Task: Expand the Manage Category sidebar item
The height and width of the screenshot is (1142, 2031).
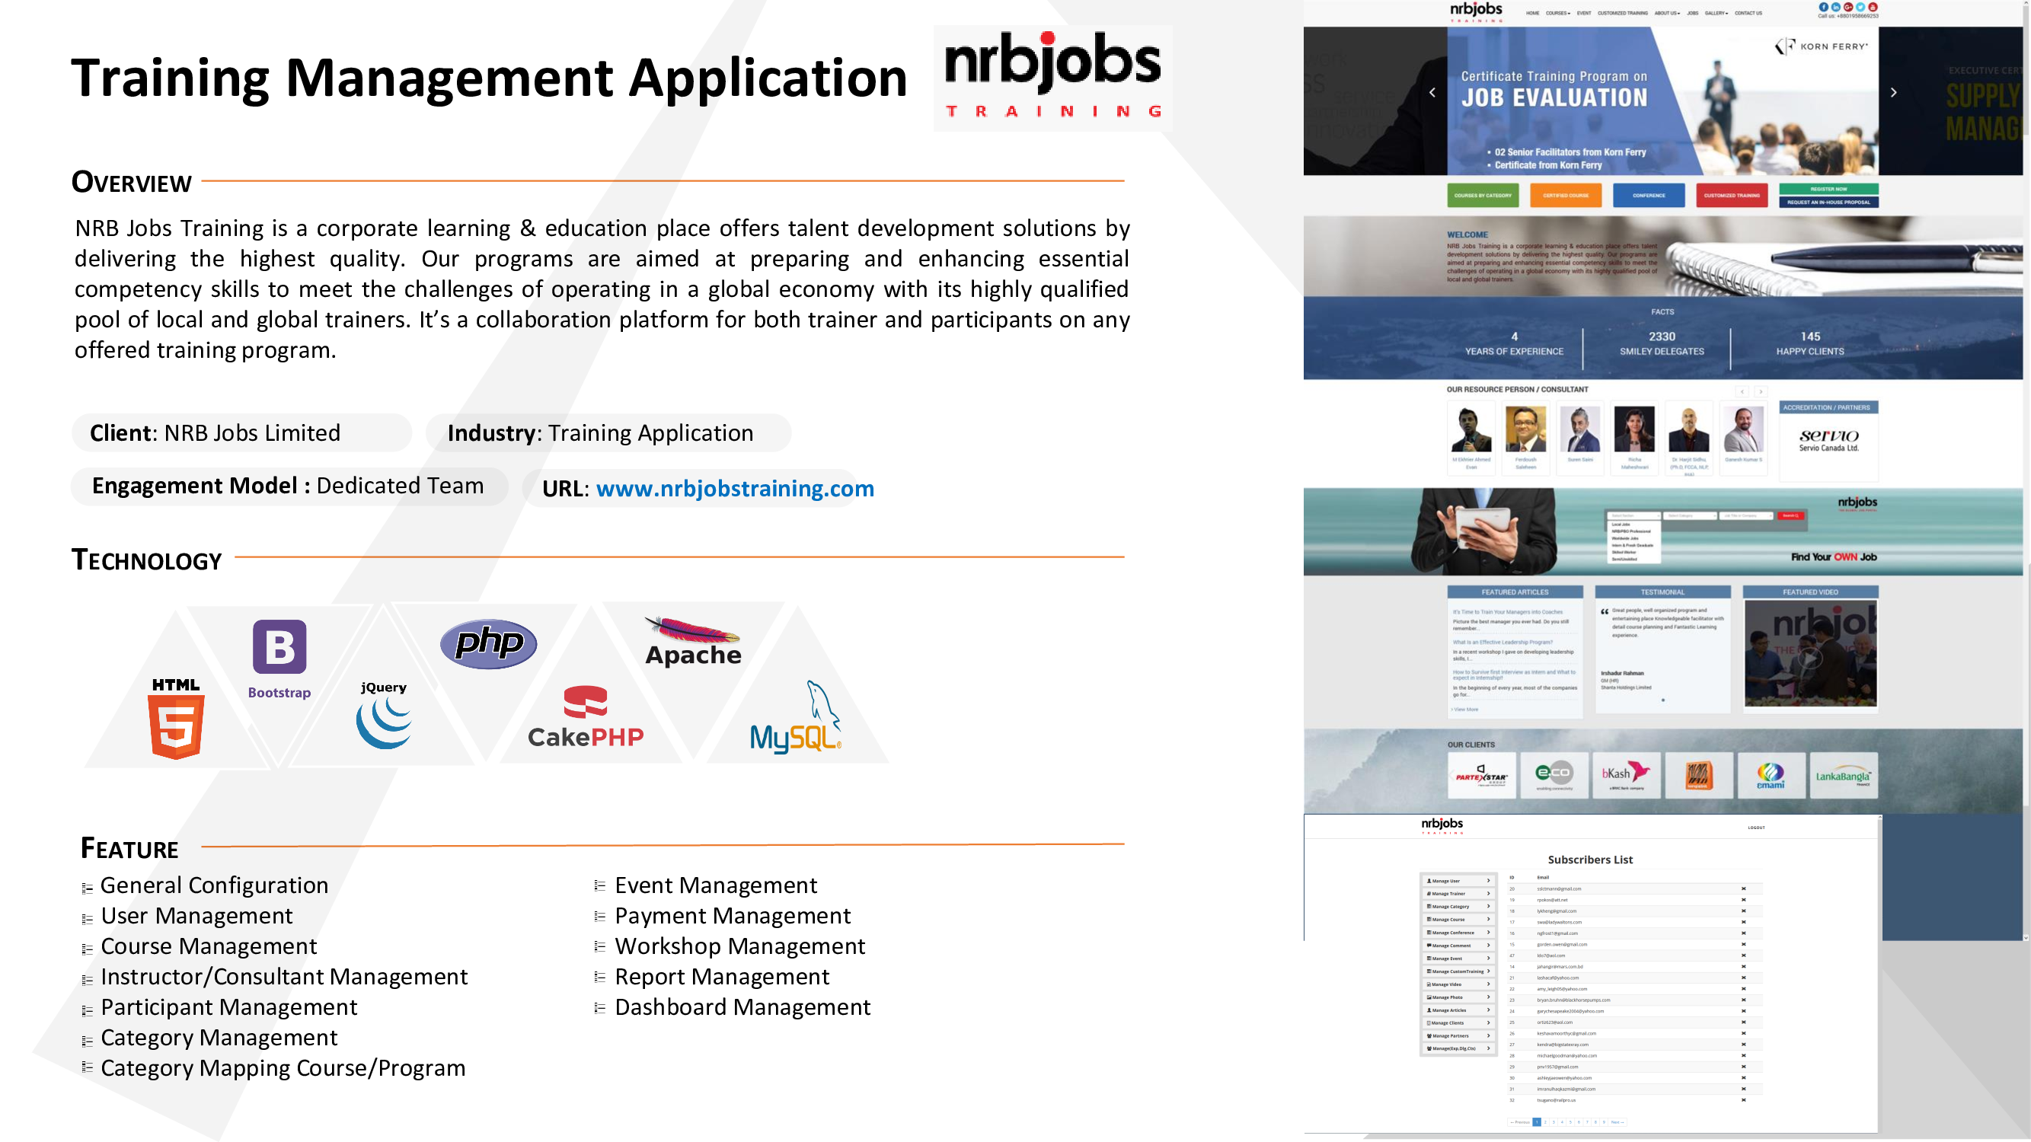Action: click(1458, 908)
